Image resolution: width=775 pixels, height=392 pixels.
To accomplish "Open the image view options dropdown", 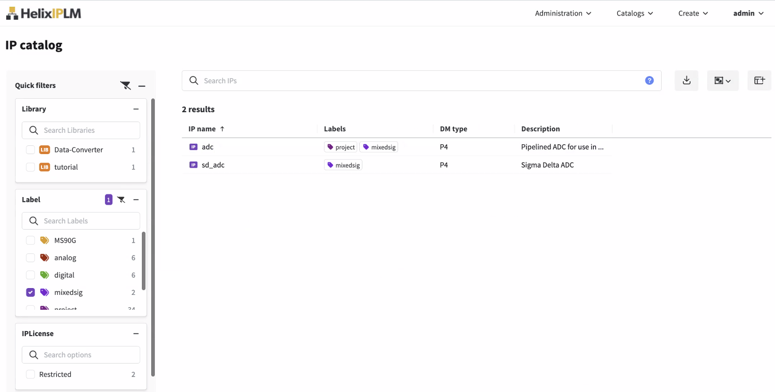I will 722,81.
